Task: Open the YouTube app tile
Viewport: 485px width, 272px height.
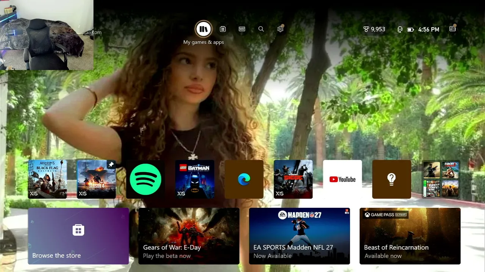Action: pos(343,179)
